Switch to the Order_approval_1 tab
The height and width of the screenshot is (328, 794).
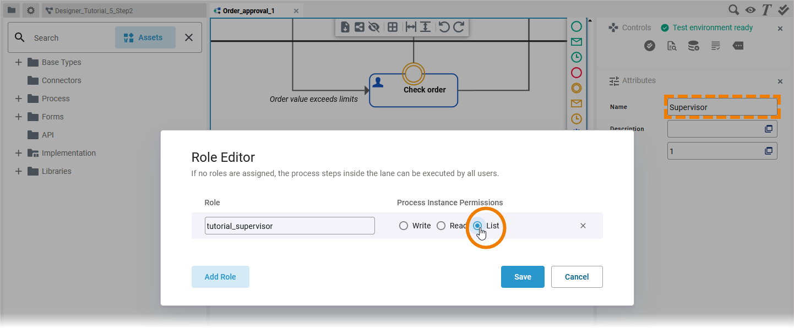click(x=248, y=10)
